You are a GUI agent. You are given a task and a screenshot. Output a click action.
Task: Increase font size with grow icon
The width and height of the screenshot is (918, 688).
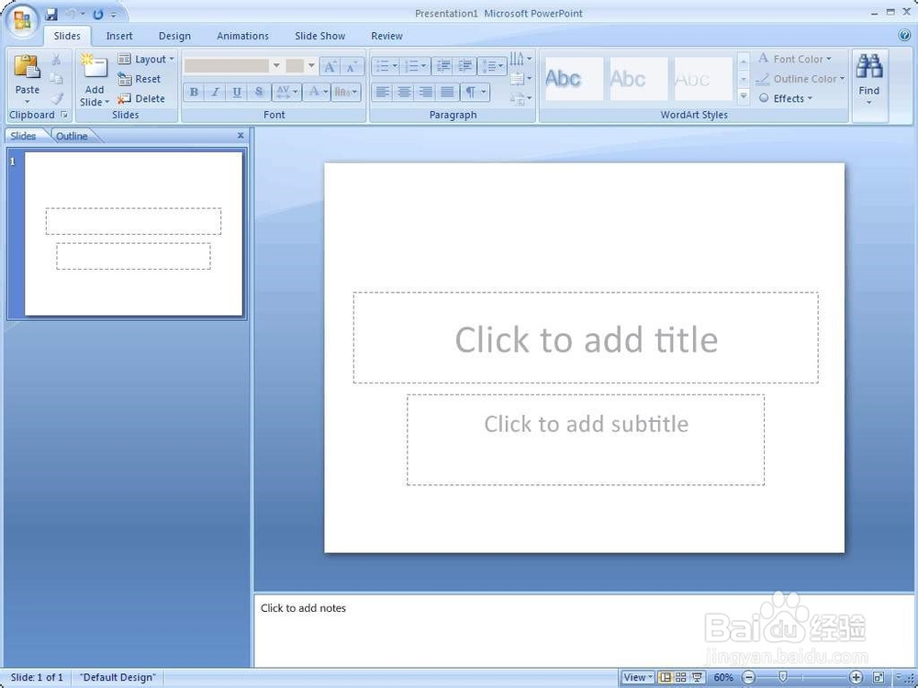(330, 66)
